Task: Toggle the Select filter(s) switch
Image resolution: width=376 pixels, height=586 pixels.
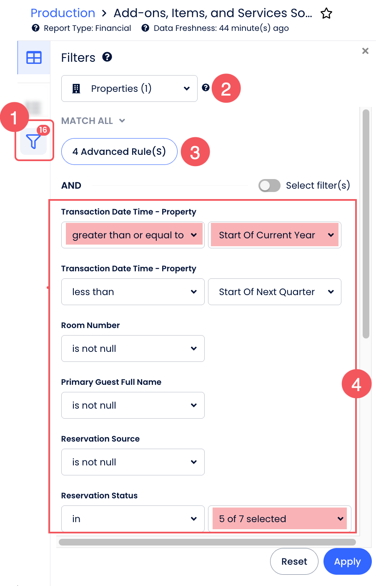Action: (x=269, y=186)
